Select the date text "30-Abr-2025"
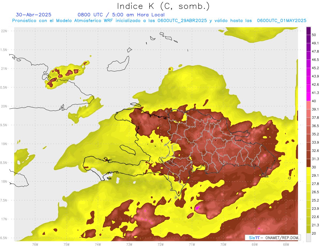Viewport: 321px width, 248px height. coord(34,15)
